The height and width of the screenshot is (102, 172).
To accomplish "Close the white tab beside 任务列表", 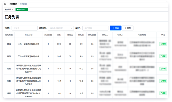I will click(x=13, y=10).
